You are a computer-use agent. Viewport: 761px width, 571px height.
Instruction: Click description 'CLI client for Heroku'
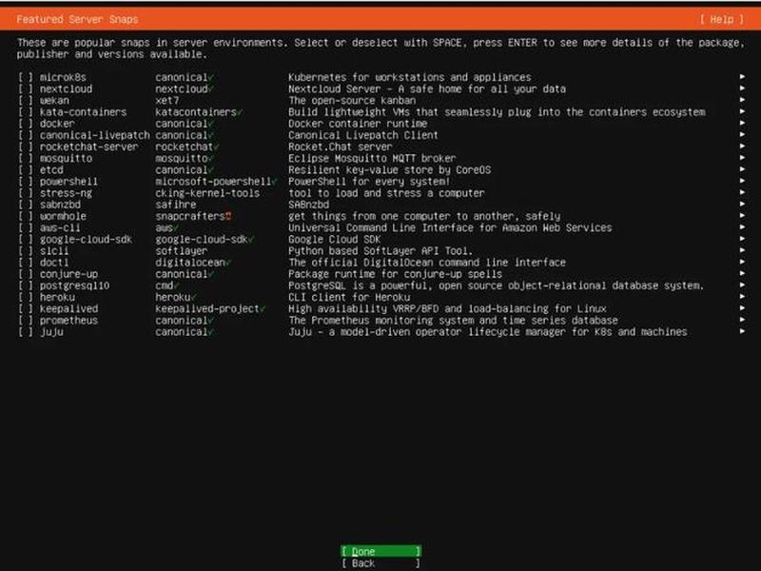349,297
